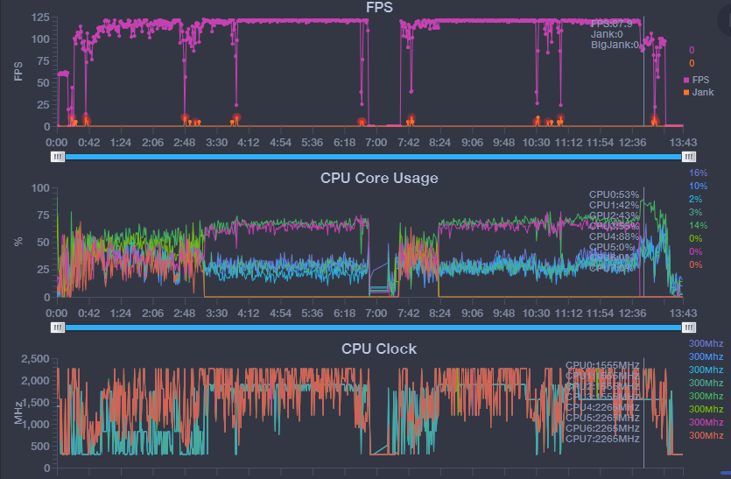Click the BigJank:0 tooltip readout

(x=615, y=45)
